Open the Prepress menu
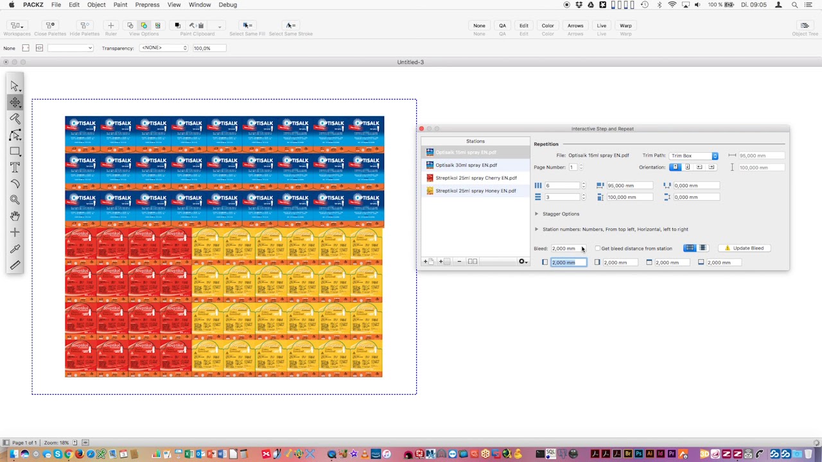The width and height of the screenshot is (822, 462). coord(147,4)
